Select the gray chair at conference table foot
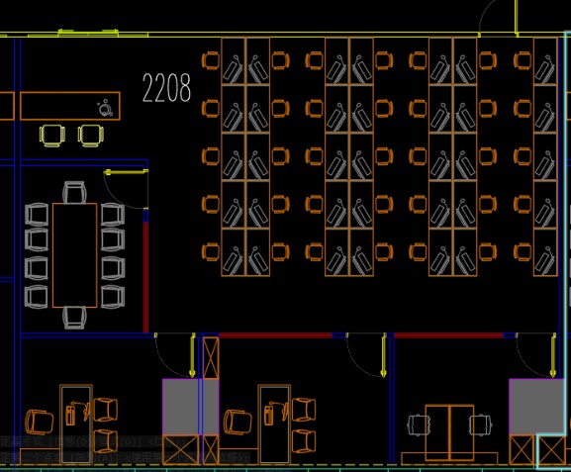The height and width of the screenshot is (472, 571). tap(74, 318)
